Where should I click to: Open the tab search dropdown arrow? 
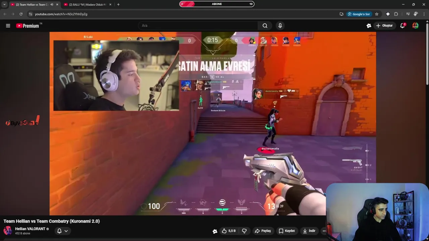point(4,4)
